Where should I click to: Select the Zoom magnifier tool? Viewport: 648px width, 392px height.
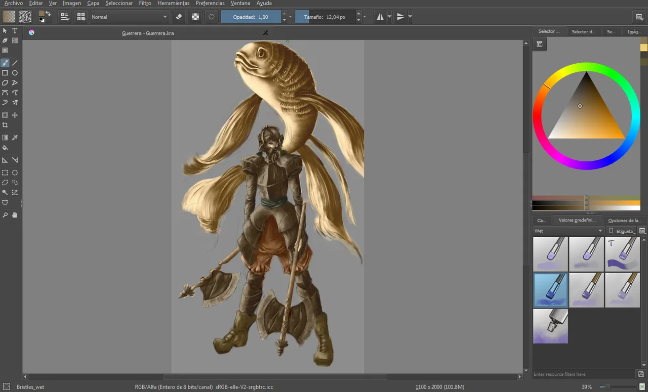coord(5,215)
